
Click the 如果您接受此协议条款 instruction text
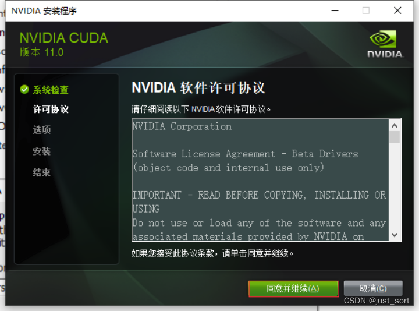point(212,253)
